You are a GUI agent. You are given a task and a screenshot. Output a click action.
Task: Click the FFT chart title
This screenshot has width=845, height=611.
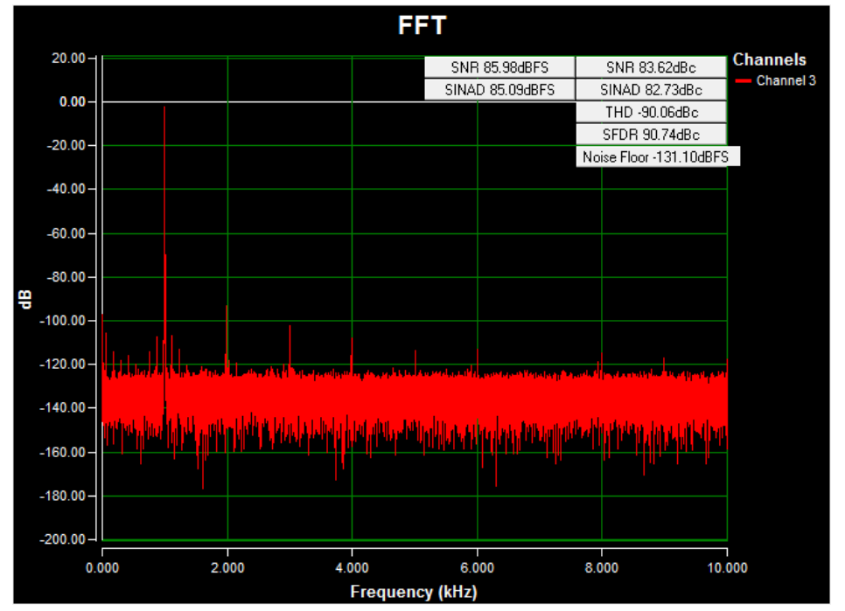pos(422,25)
